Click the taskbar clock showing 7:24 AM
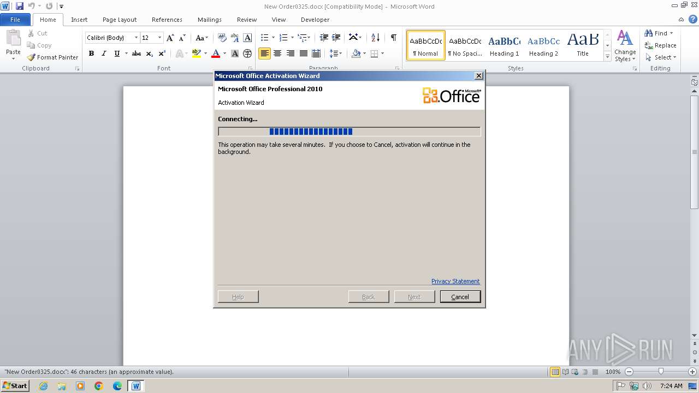Screen dimensions: 699x393 coord(671,386)
